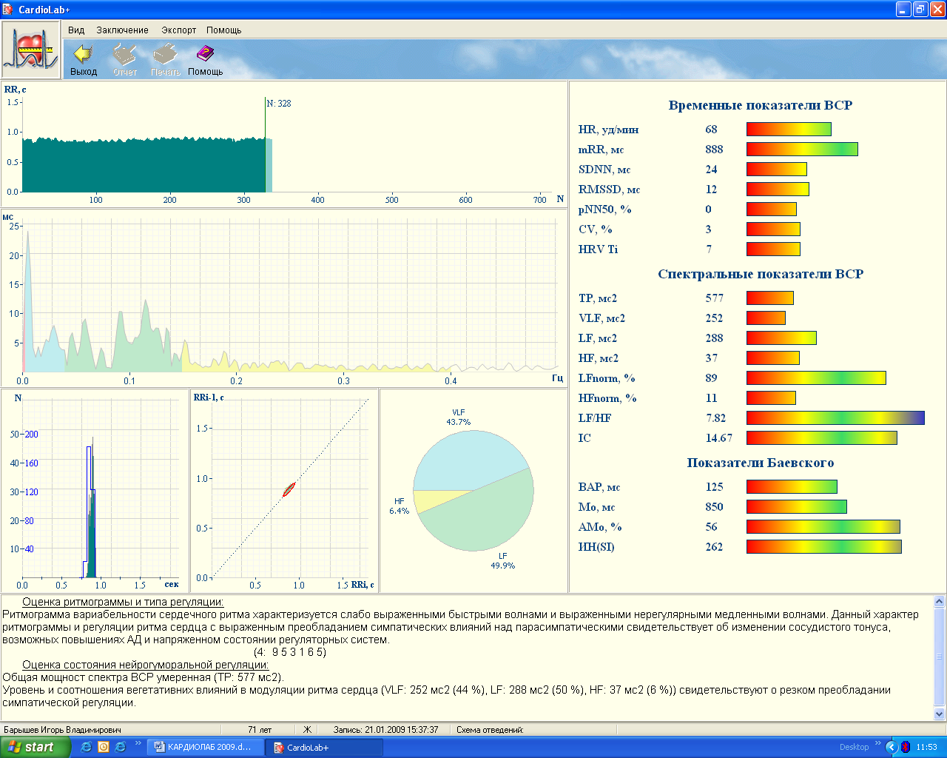Open the Помощь book icon in toolbar

click(205, 54)
